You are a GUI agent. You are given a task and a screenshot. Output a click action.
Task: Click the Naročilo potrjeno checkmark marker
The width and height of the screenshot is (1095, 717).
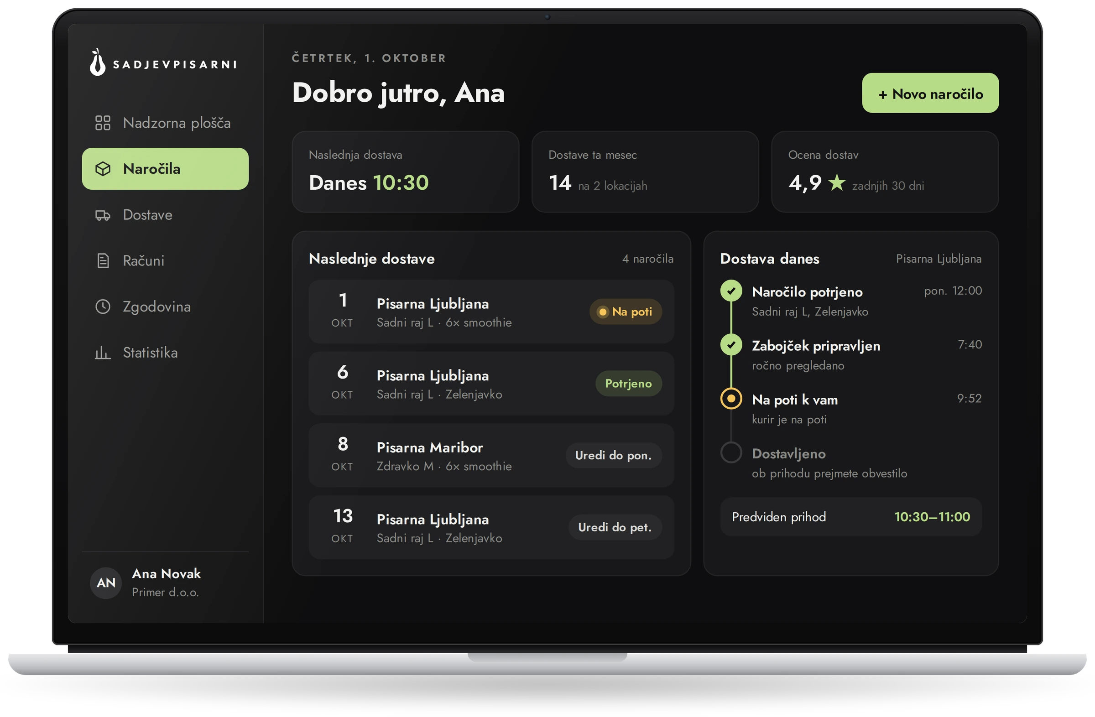[x=731, y=291]
